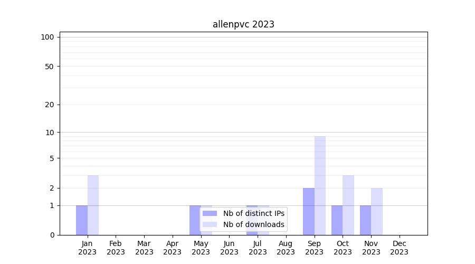Select the 'Nb of distinct IPs' legend label

point(253,213)
